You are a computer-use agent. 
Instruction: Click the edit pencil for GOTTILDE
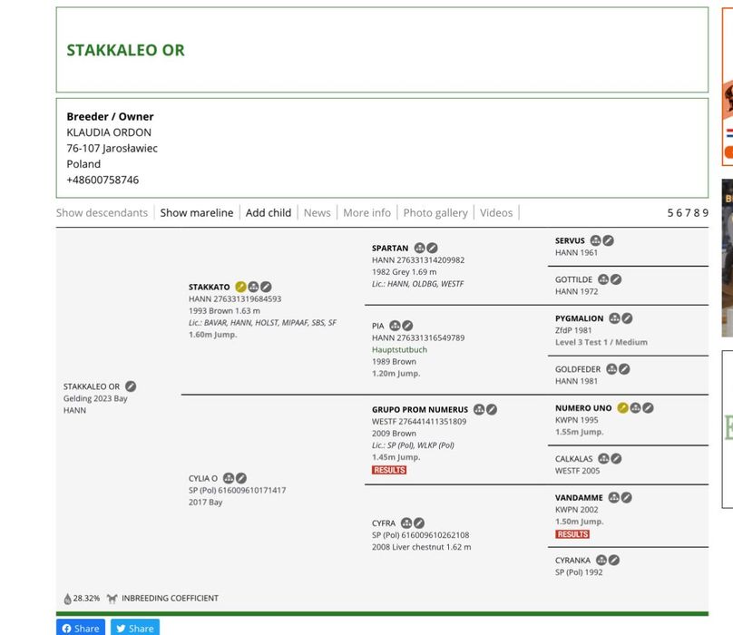point(616,279)
